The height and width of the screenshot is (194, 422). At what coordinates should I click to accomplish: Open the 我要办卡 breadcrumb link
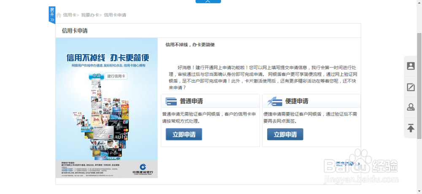click(90, 15)
